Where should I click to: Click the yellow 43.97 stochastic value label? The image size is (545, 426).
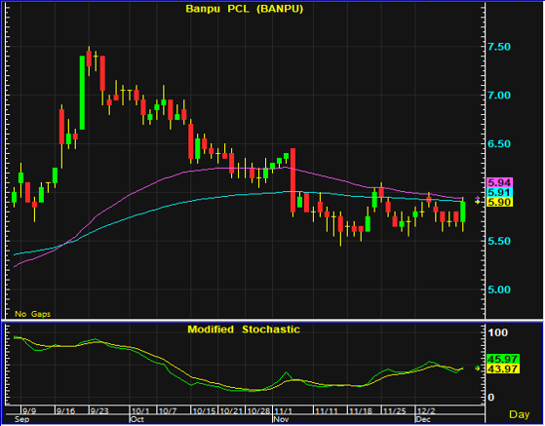pos(503,368)
